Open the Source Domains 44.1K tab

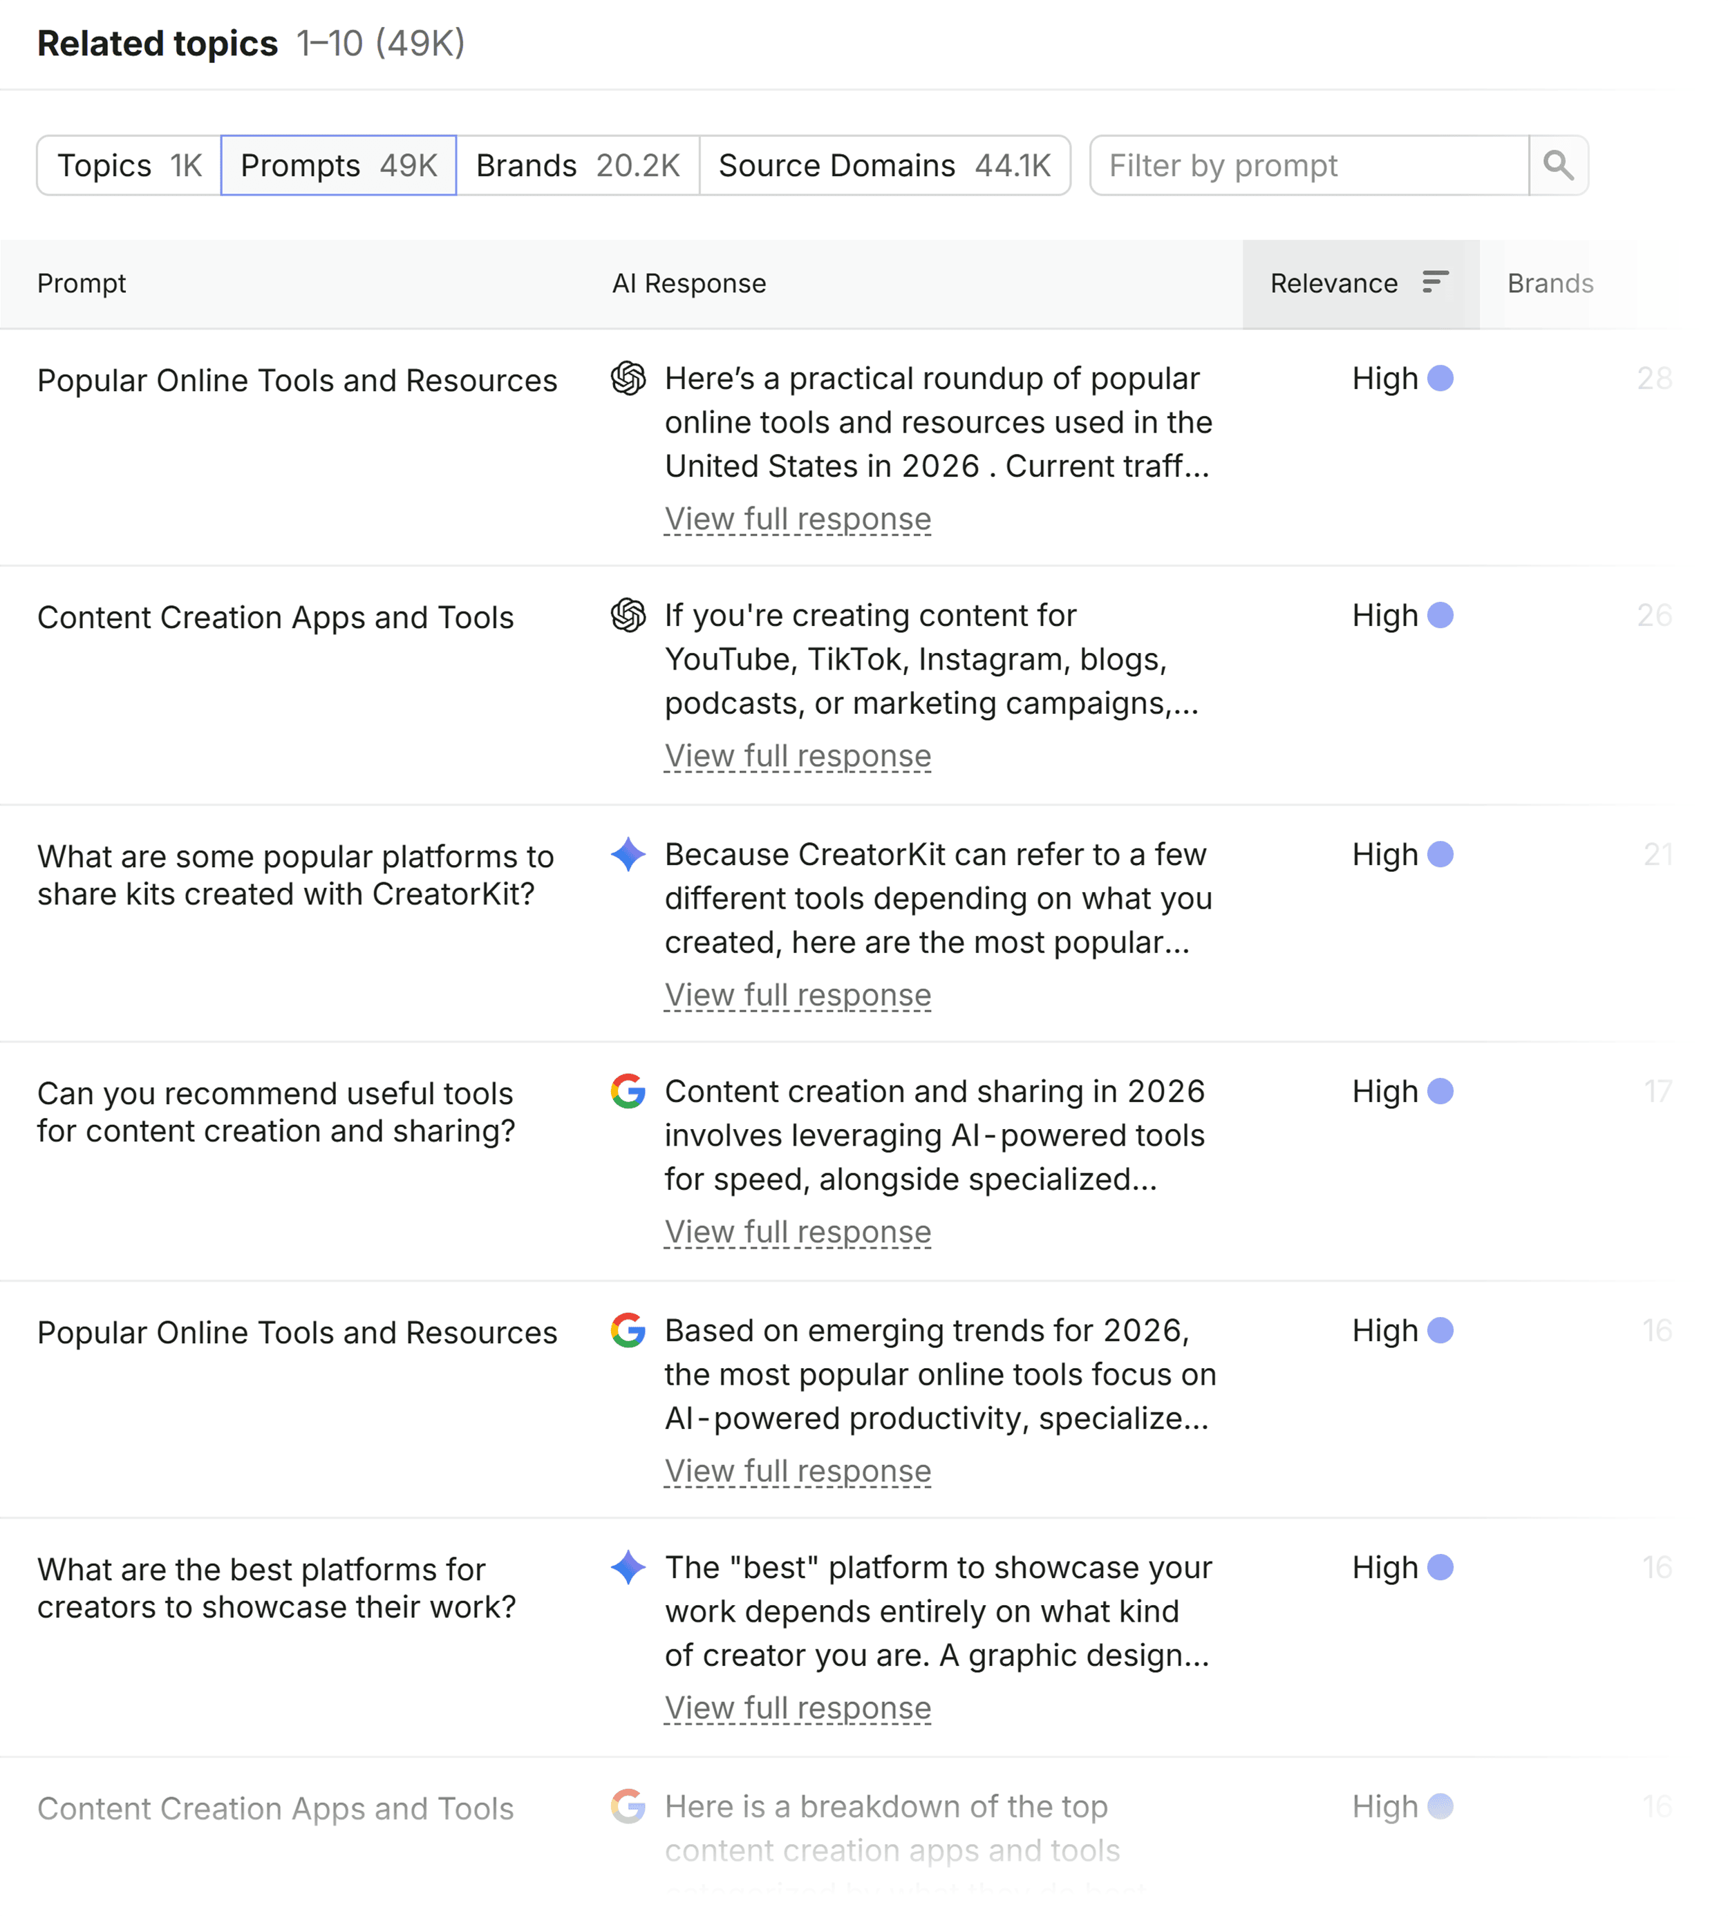[x=885, y=165]
